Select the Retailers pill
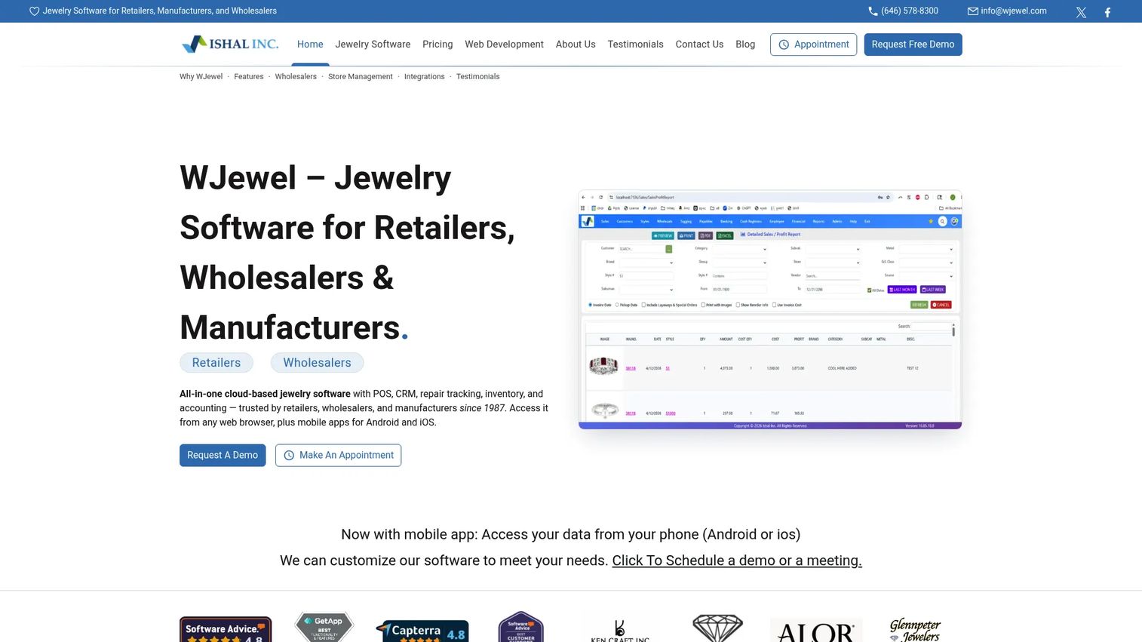 click(x=216, y=363)
